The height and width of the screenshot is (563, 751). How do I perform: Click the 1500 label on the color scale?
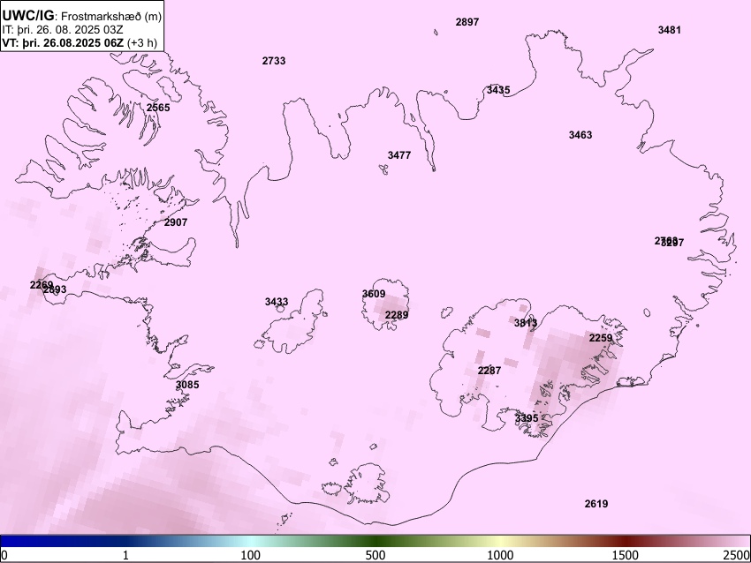tap(626, 555)
